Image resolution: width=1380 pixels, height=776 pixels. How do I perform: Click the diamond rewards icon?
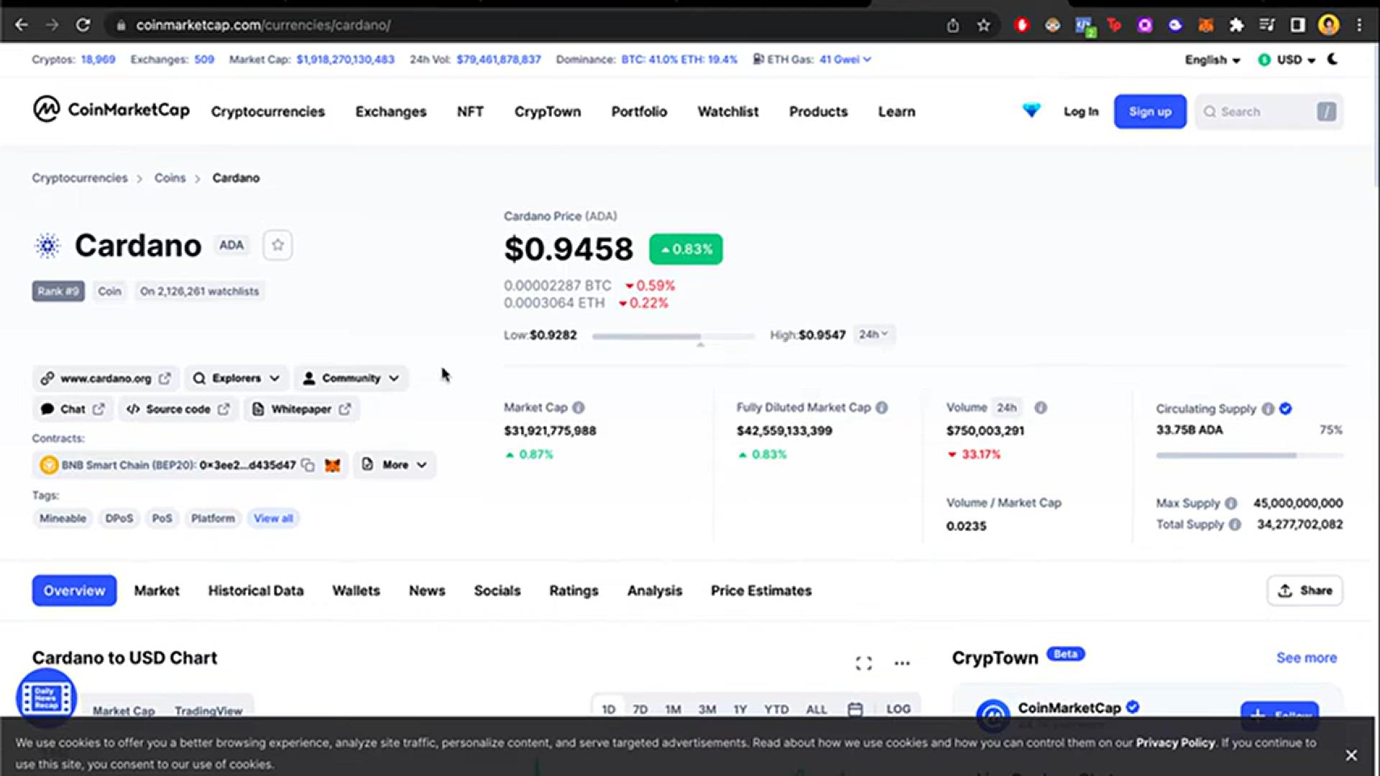1031,111
